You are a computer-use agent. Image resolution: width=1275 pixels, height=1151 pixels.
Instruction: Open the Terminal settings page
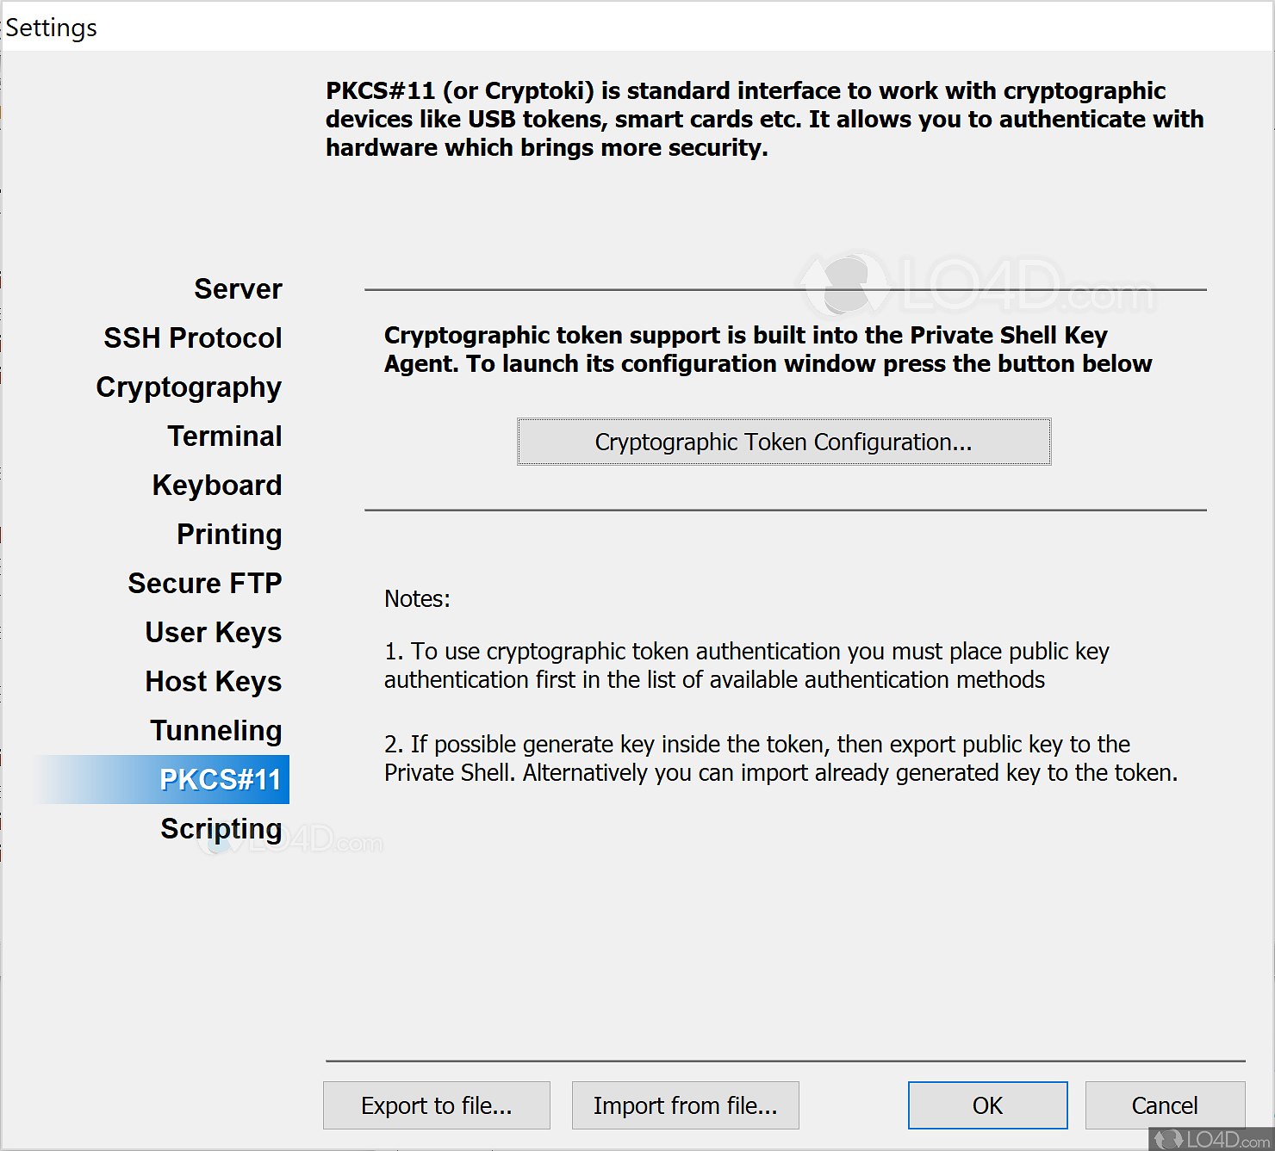(x=225, y=436)
